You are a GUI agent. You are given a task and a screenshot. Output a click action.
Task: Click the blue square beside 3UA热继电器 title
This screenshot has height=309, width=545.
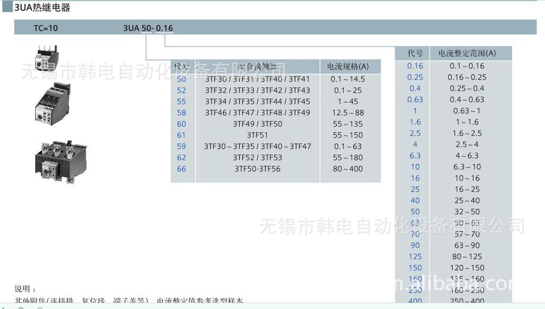coord(7,7)
